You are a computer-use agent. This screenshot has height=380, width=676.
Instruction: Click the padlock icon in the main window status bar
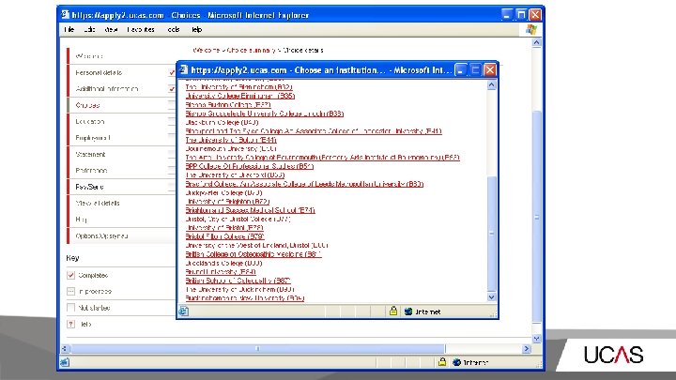click(x=442, y=362)
